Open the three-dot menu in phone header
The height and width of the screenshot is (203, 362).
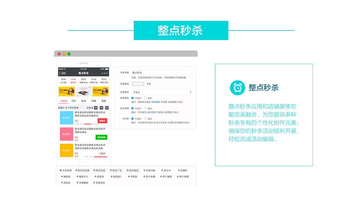105,73
